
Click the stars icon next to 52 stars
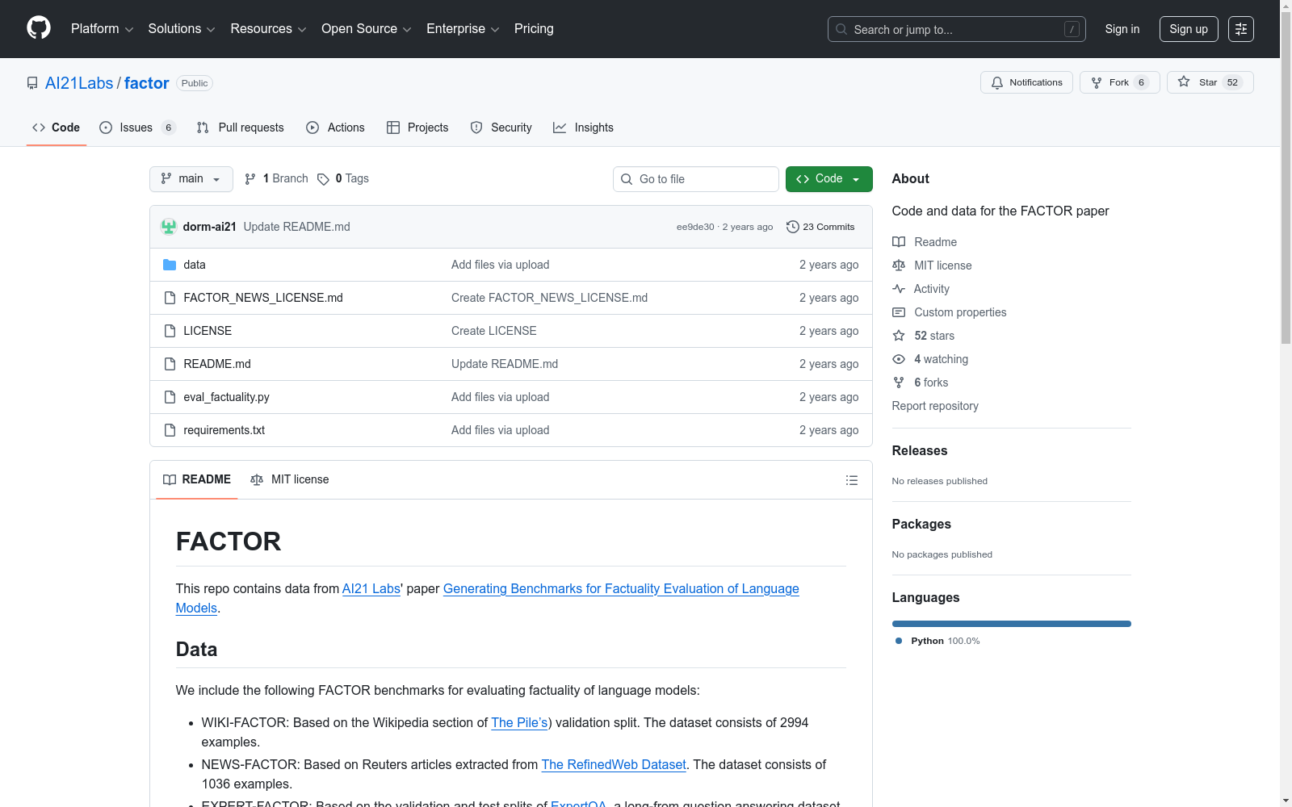(899, 336)
